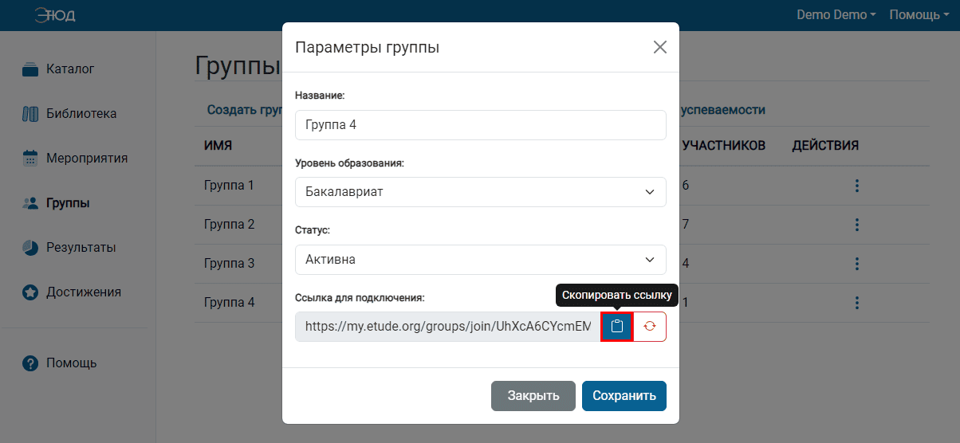Click the Закрыть button
The image size is (960, 443).
tap(533, 396)
